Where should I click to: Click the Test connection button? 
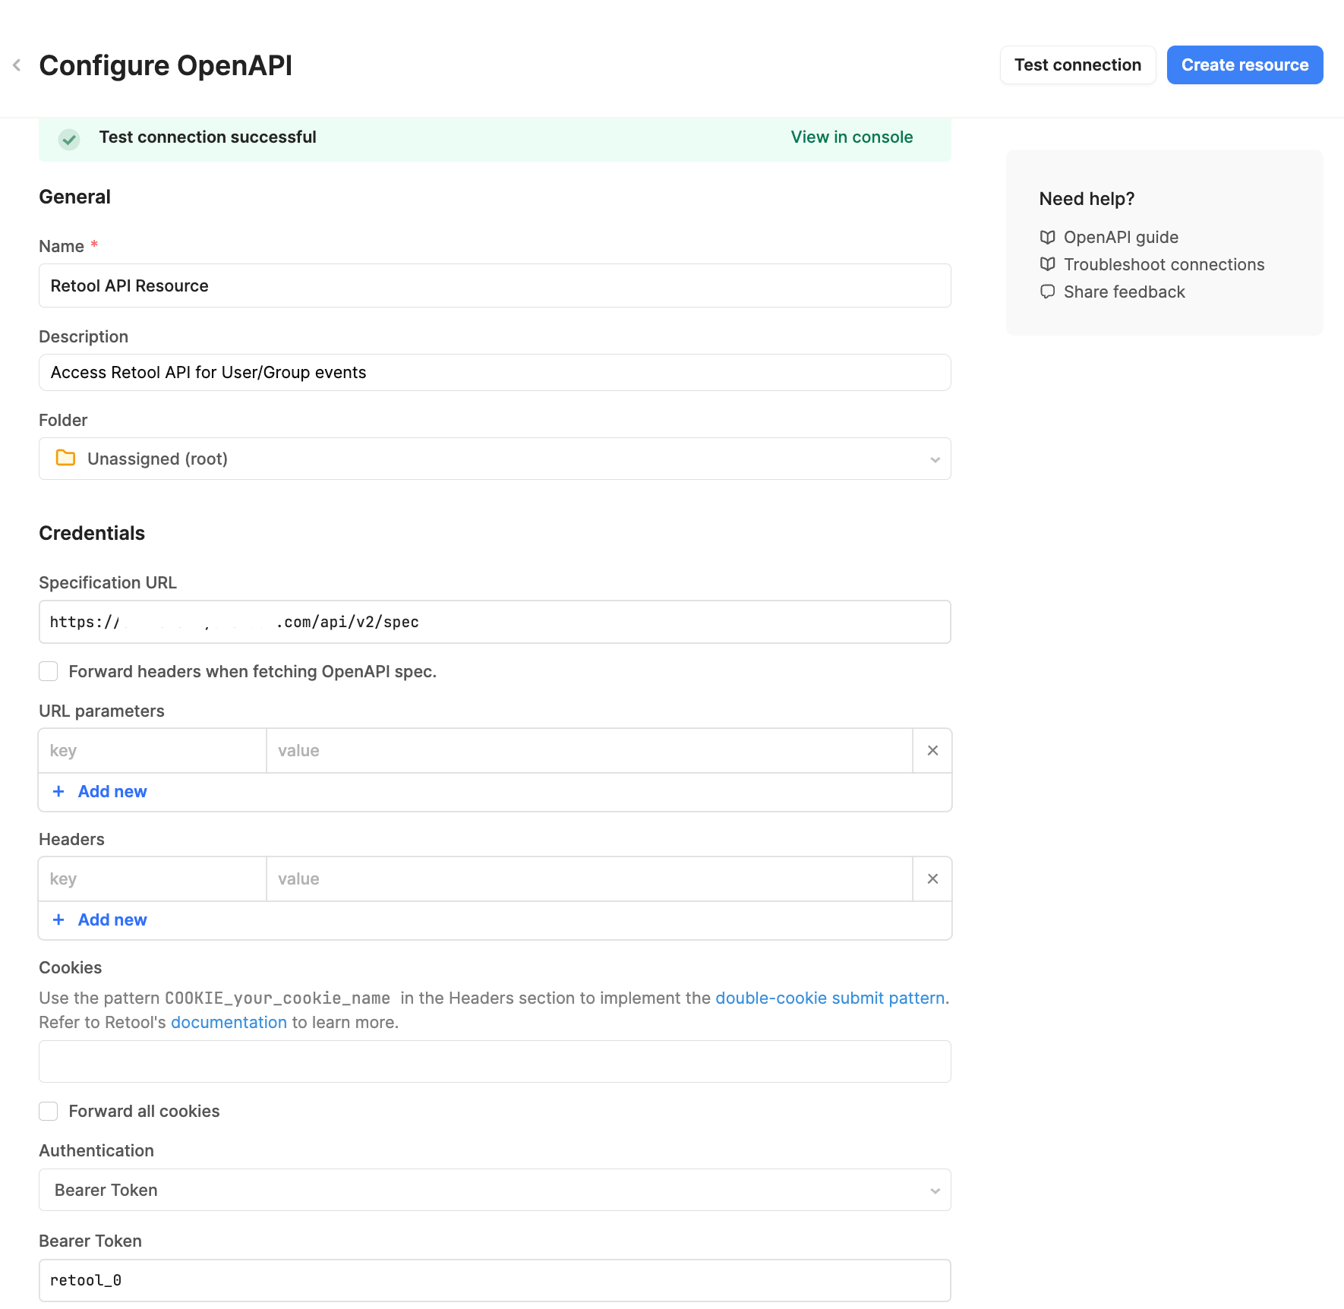coord(1077,65)
